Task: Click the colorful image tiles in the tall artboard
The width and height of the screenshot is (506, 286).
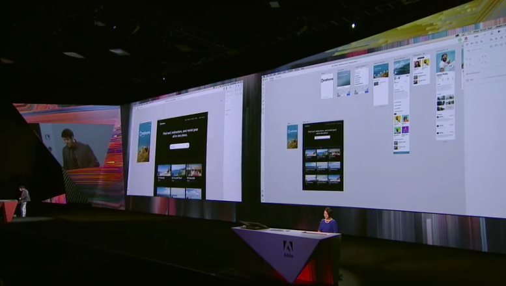Action: [x=401, y=123]
